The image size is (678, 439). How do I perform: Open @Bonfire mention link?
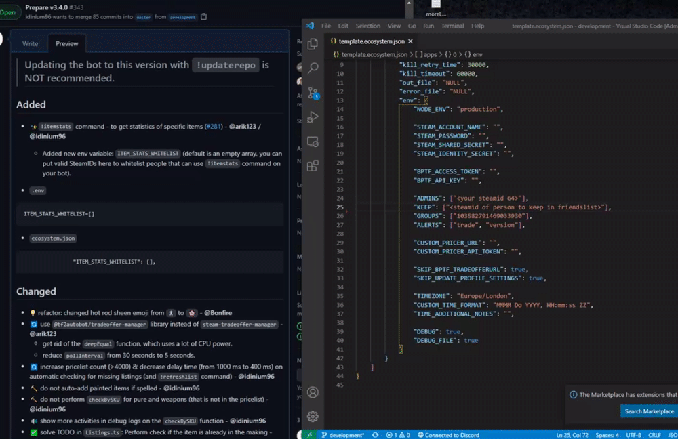point(218,313)
